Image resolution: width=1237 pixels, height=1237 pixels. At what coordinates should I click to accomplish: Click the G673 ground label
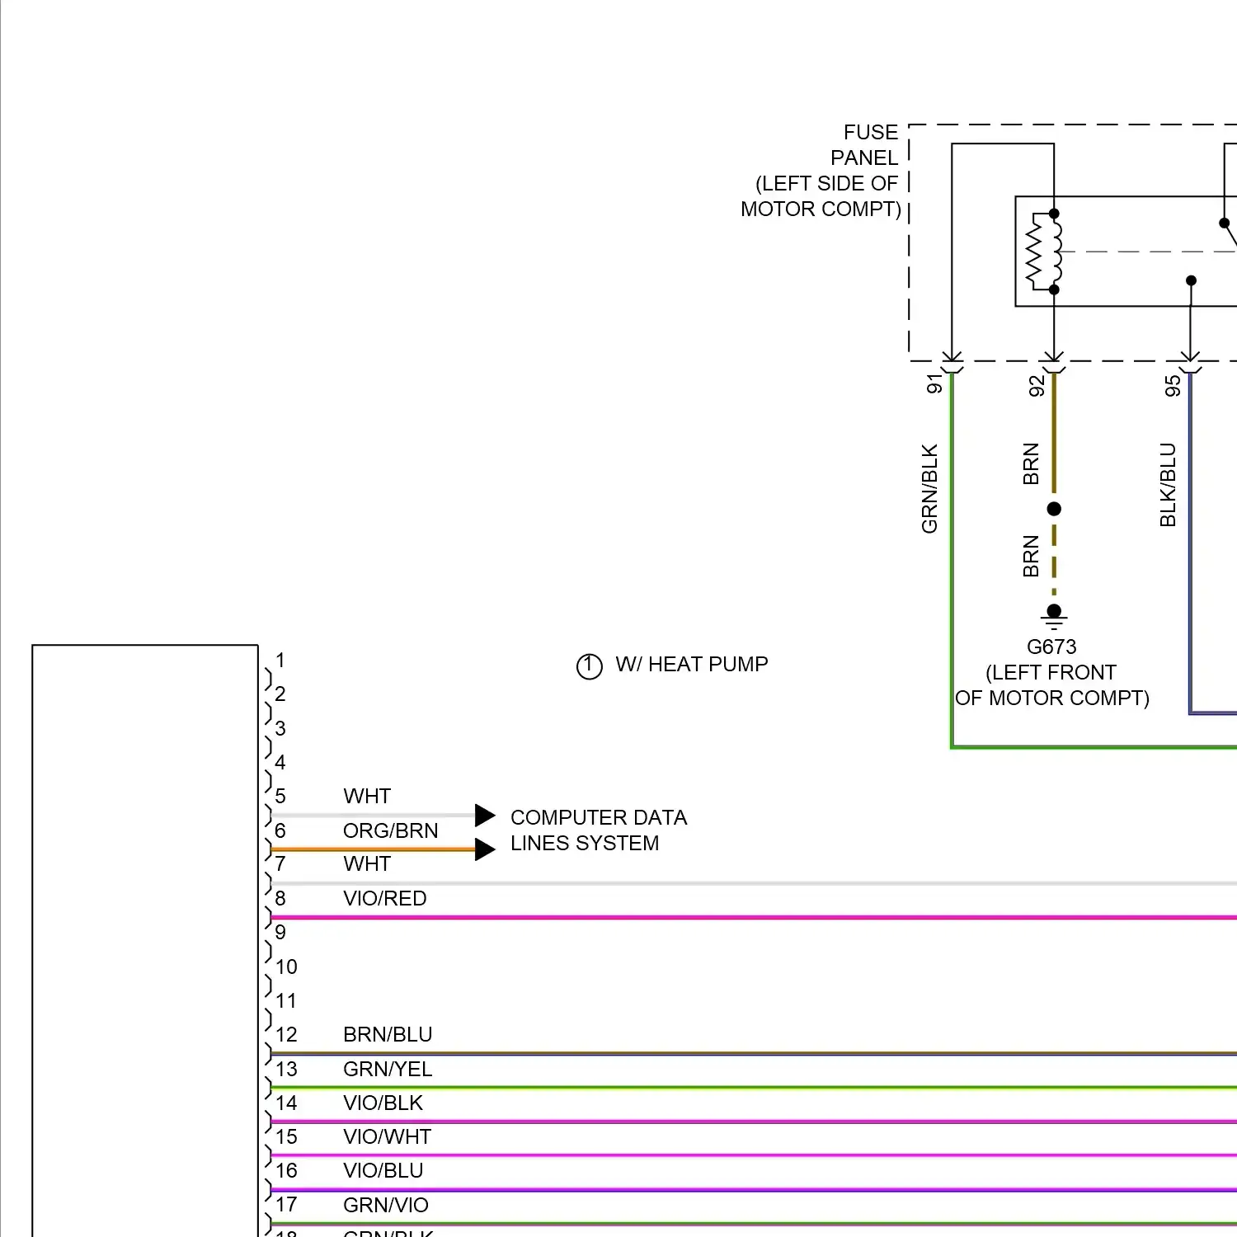click(x=1051, y=647)
